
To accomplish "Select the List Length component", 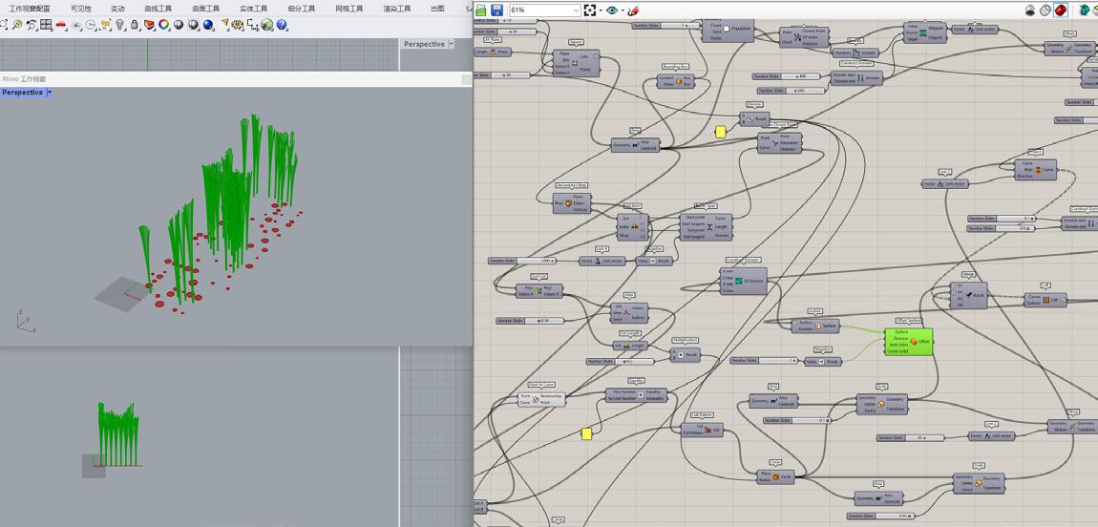I will click(x=629, y=345).
